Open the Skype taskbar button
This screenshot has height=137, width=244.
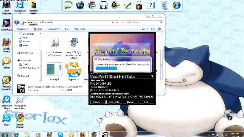click(x=60, y=134)
